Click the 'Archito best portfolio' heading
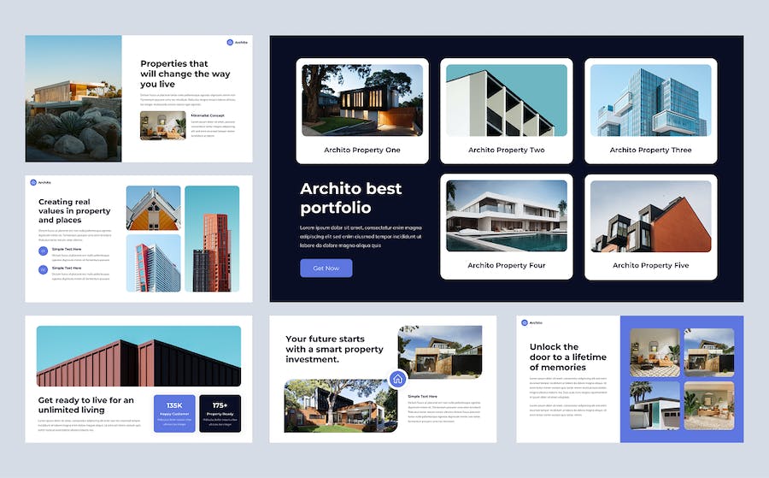This screenshot has width=769, height=478. [x=350, y=198]
